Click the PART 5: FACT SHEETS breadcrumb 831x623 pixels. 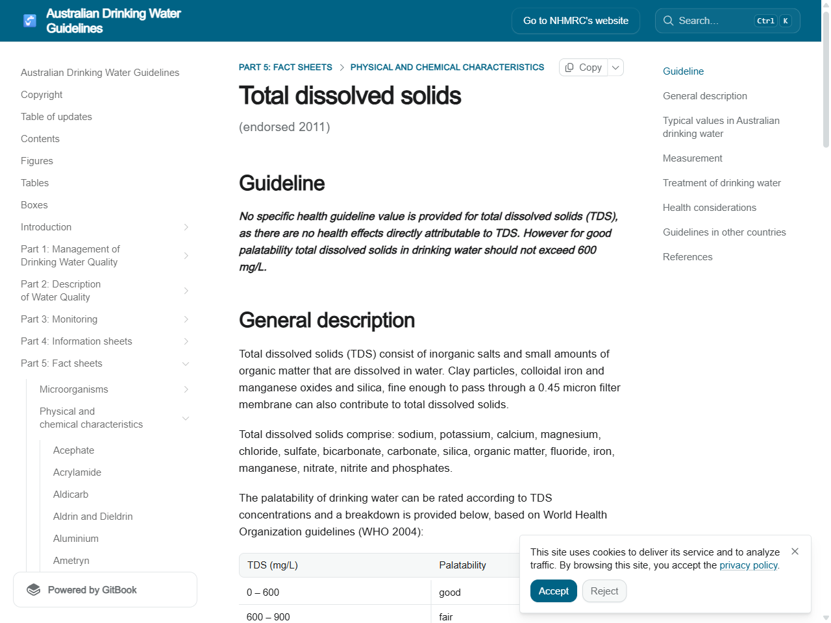(x=286, y=67)
